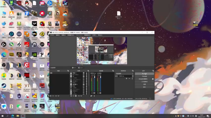Toggle visibility of the SC source
This screenshot has height=118, width=211.
point(84,76)
